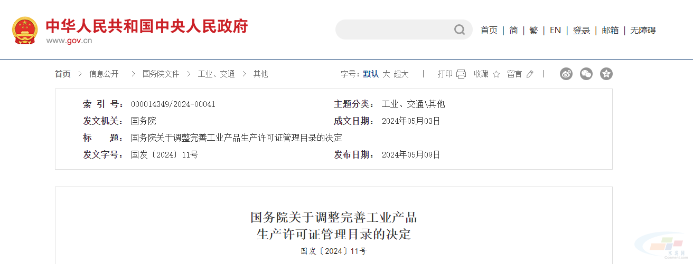
Task: Set font size to 默认
Action: 371,74
